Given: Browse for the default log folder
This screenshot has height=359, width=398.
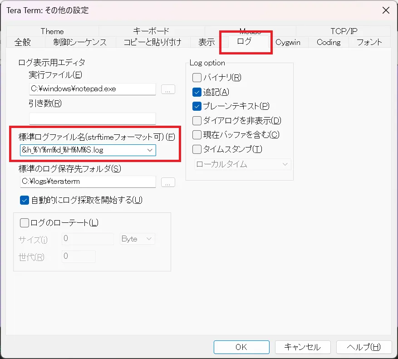Looking at the screenshot, I should [x=168, y=182].
